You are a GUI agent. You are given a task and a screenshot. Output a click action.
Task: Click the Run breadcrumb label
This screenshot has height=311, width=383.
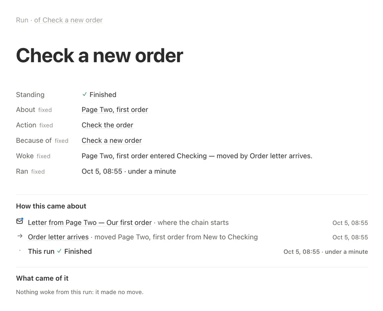point(22,20)
